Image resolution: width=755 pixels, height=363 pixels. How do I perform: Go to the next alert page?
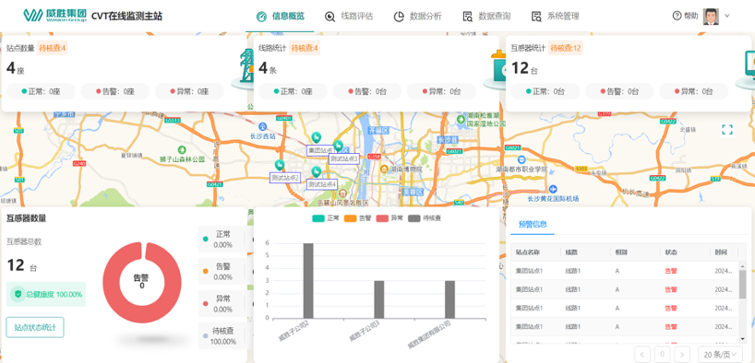[x=682, y=355]
